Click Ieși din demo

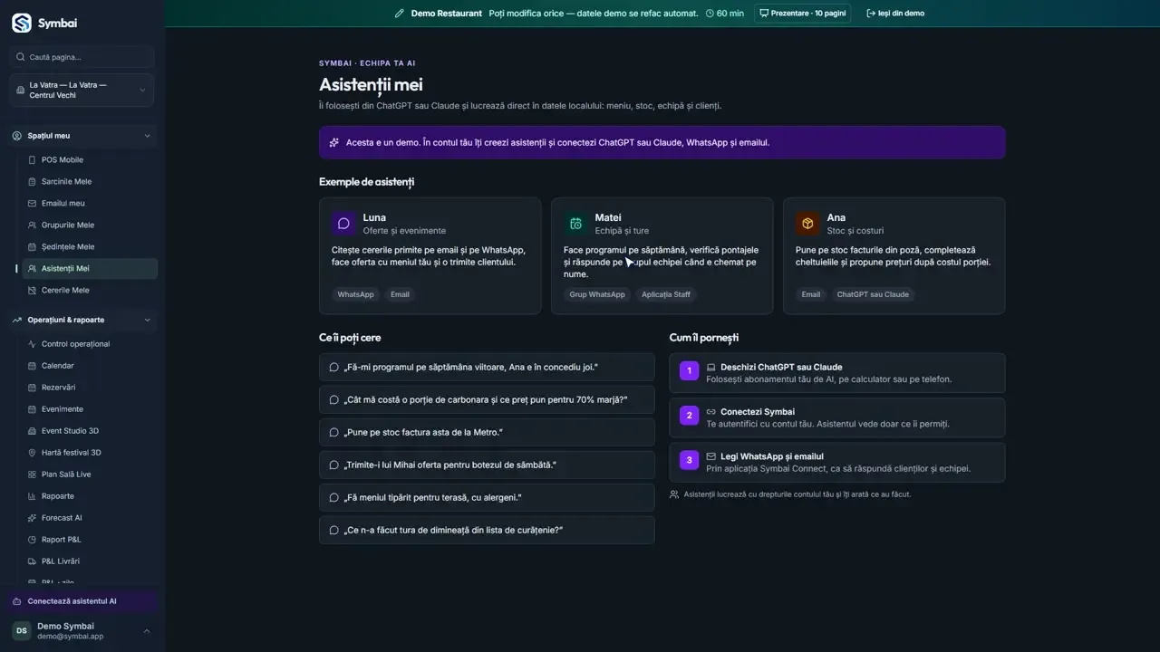pyautogui.click(x=895, y=14)
